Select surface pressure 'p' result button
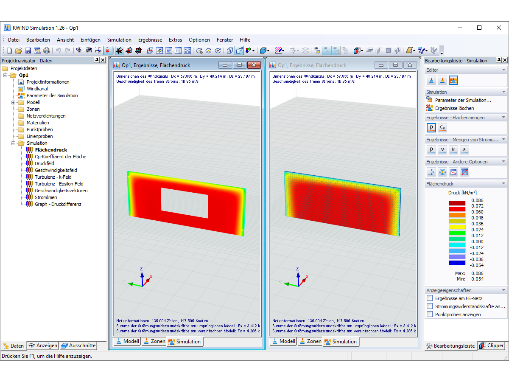Screen dimensions: 509x382 click(431, 127)
